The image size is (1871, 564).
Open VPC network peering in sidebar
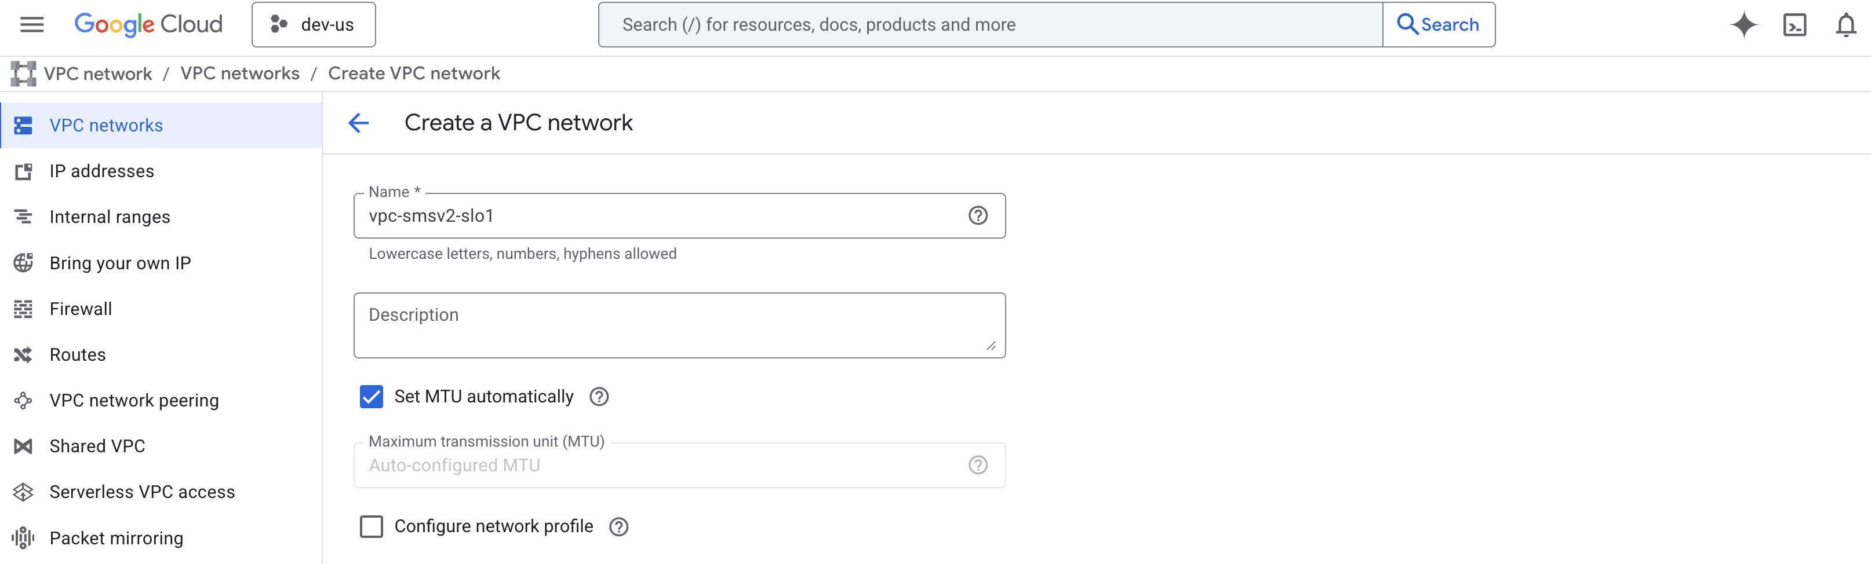pos(134,400)
